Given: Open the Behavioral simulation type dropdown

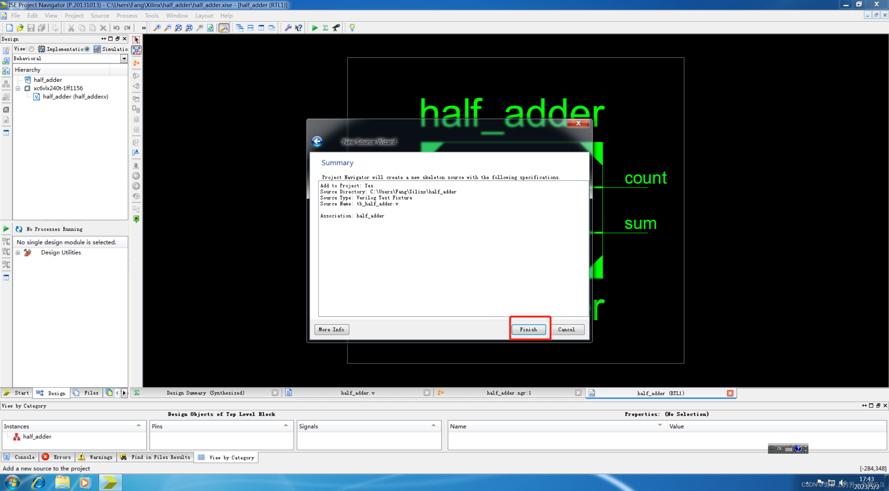Looking at the screenshot, I should [124, 59].
